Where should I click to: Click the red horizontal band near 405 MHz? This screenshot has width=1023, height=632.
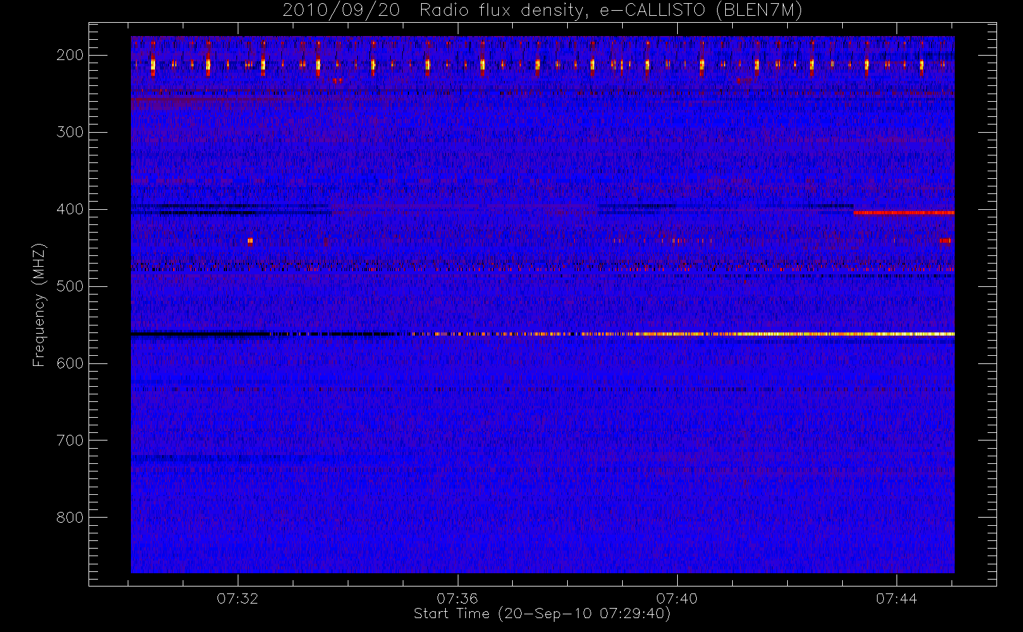click(x=904, y=213)
